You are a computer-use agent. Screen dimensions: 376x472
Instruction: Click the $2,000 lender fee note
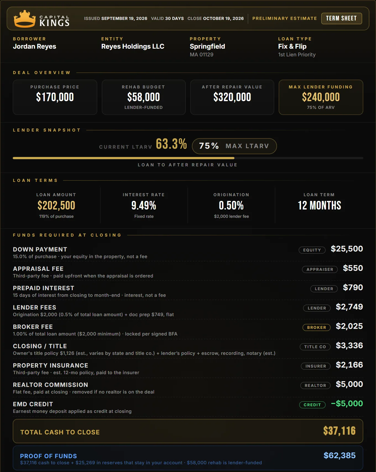click(x=231, y=216)
